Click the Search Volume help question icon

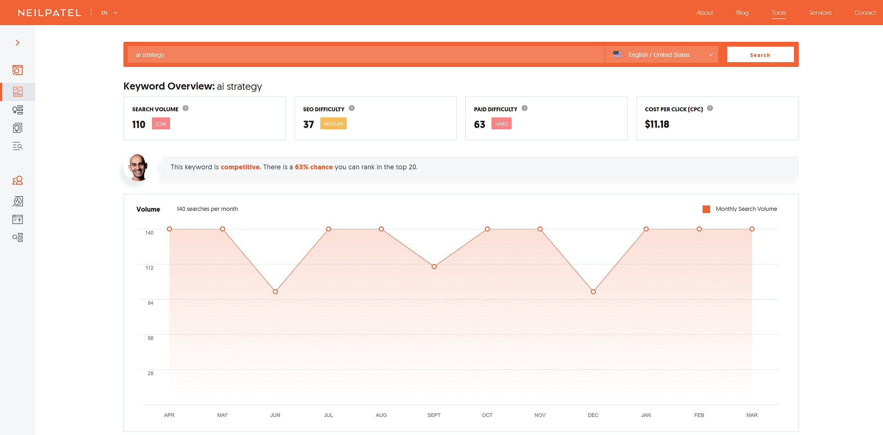185,108
